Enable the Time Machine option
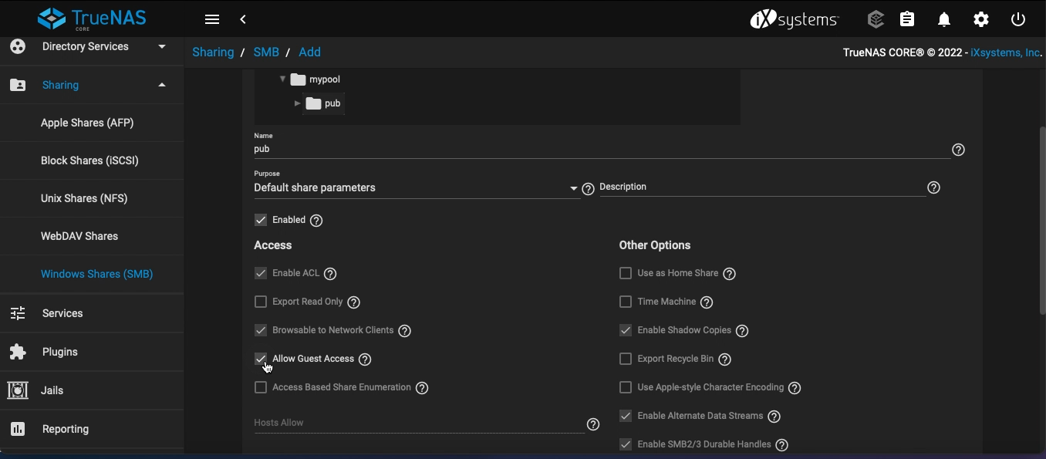 [x=626, y=302]
